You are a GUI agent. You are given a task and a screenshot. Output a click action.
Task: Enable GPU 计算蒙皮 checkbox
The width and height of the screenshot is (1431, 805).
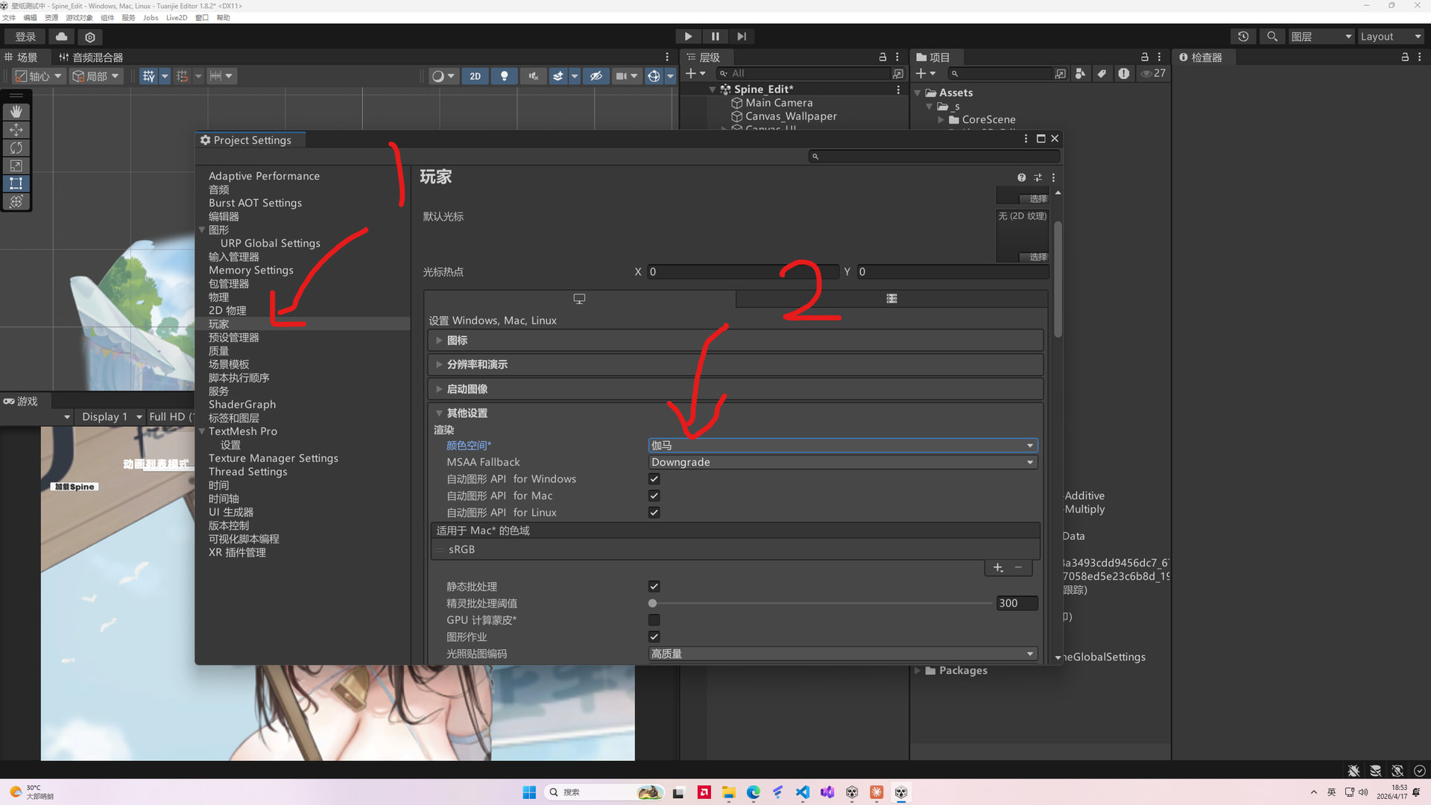click(654, 620)
